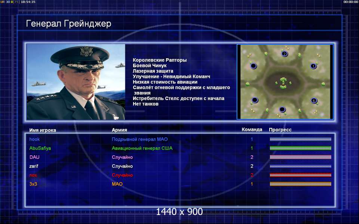Click DAU's army value 'Случайно'

[x=122, y=157]
